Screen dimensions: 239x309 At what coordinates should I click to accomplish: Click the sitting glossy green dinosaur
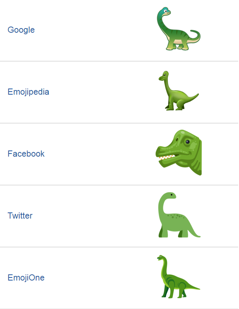coord(178,91)
